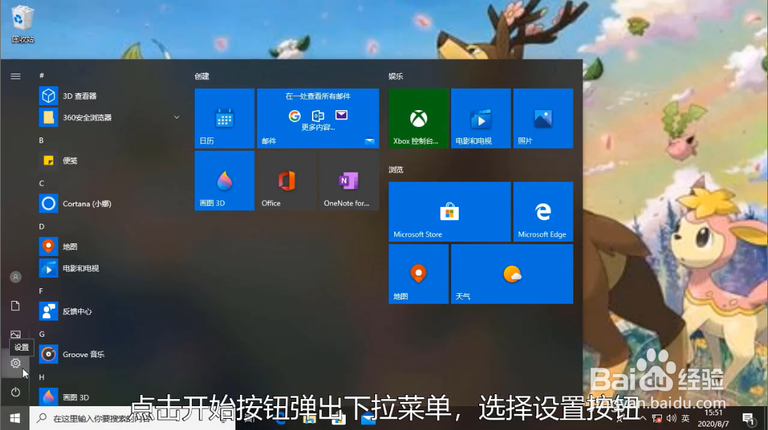Open the 照片 photos tile
Image resolution: width=768 pixels, height=430 pixels.
[x=543, y=119]
